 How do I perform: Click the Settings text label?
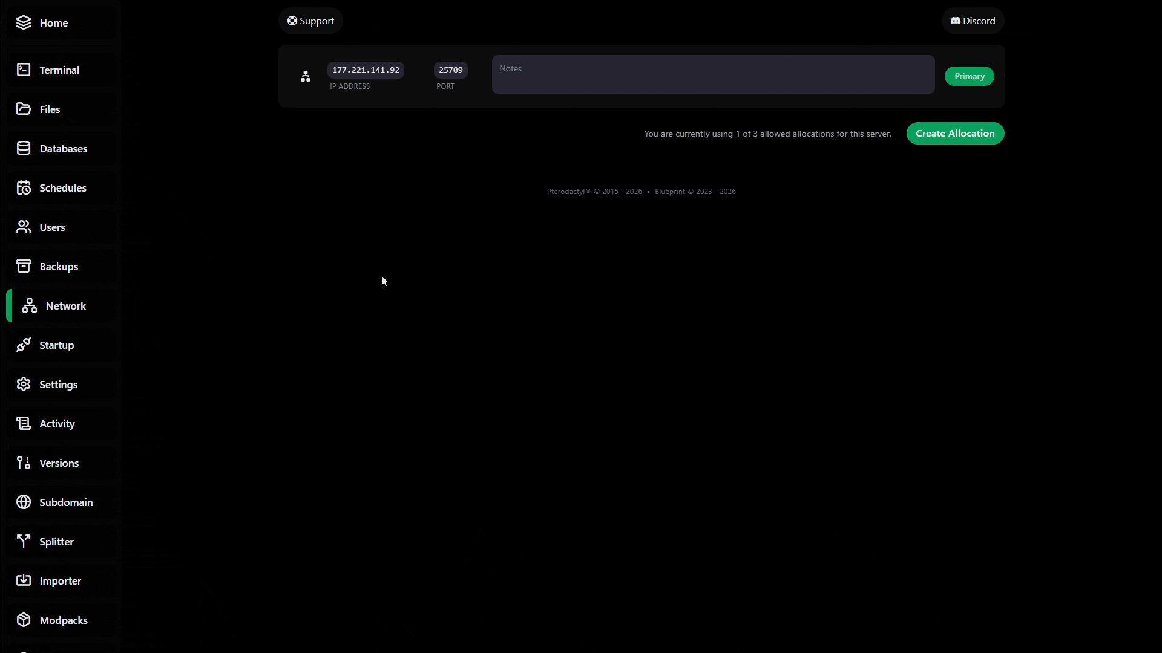pos(59,385)
